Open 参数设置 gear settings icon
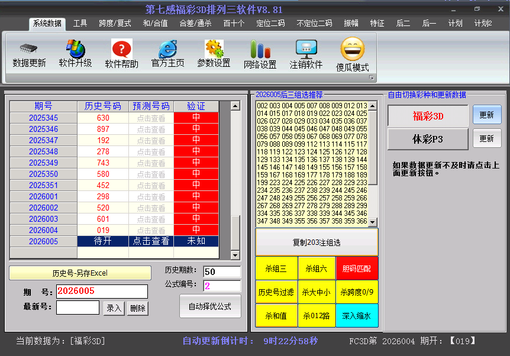Image resolution: width=510 pixels, height=356 pixels. (x=214, y=48)
